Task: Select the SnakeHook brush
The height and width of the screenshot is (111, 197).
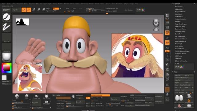Action: 37,97
